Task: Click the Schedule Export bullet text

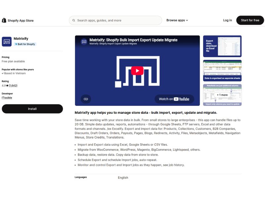Action: click(117, 160)
